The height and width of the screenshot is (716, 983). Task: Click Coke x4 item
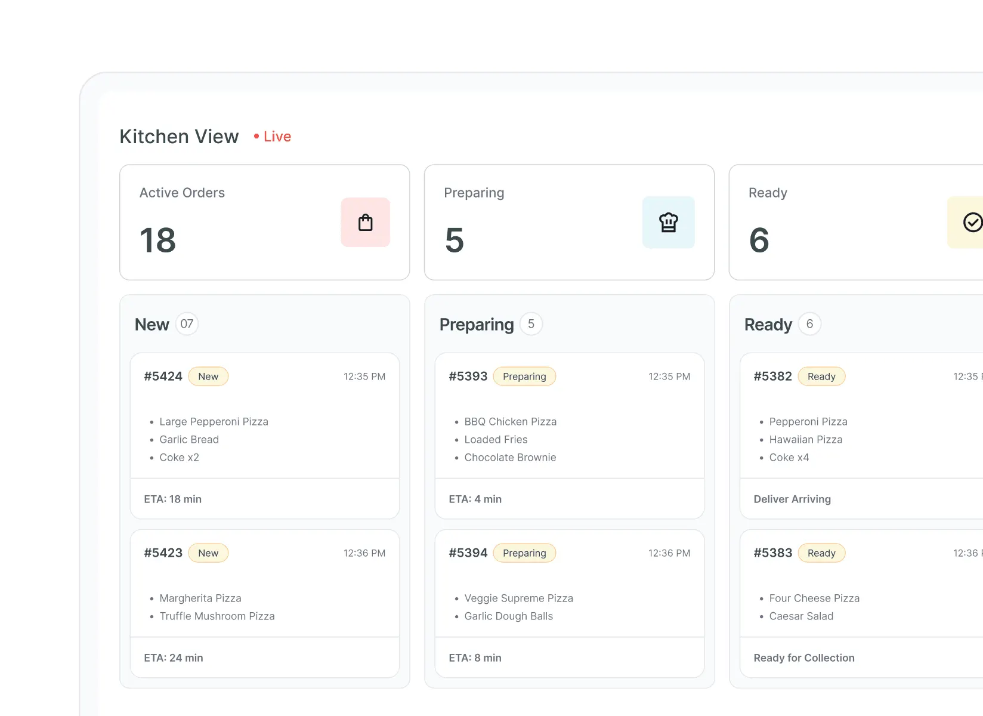click(x=789, y=458)
